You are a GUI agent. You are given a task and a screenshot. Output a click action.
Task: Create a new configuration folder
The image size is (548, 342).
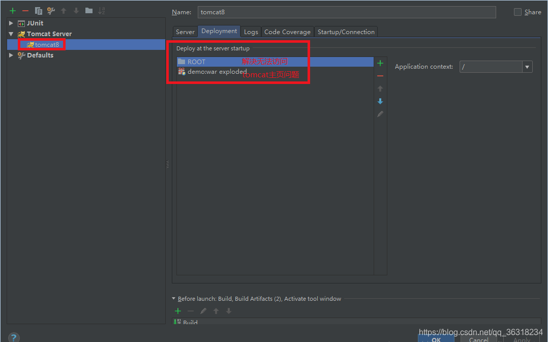click(88, 10)
